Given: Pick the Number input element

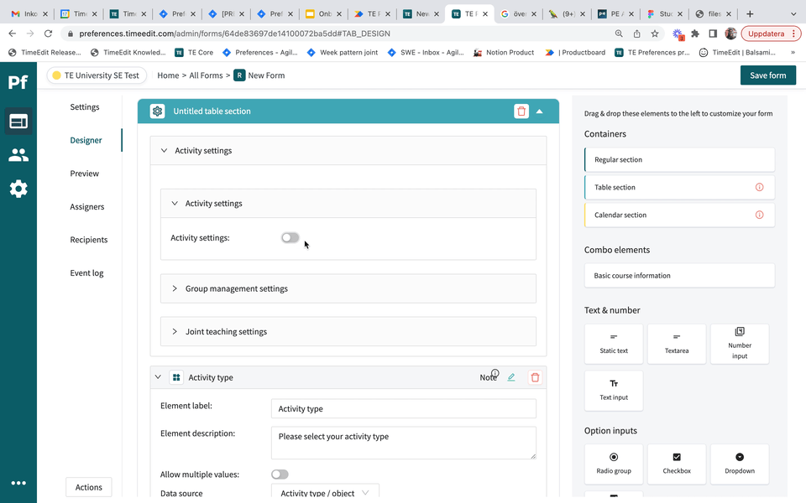Looking at the screenshot, I should [x=740, y=344].
